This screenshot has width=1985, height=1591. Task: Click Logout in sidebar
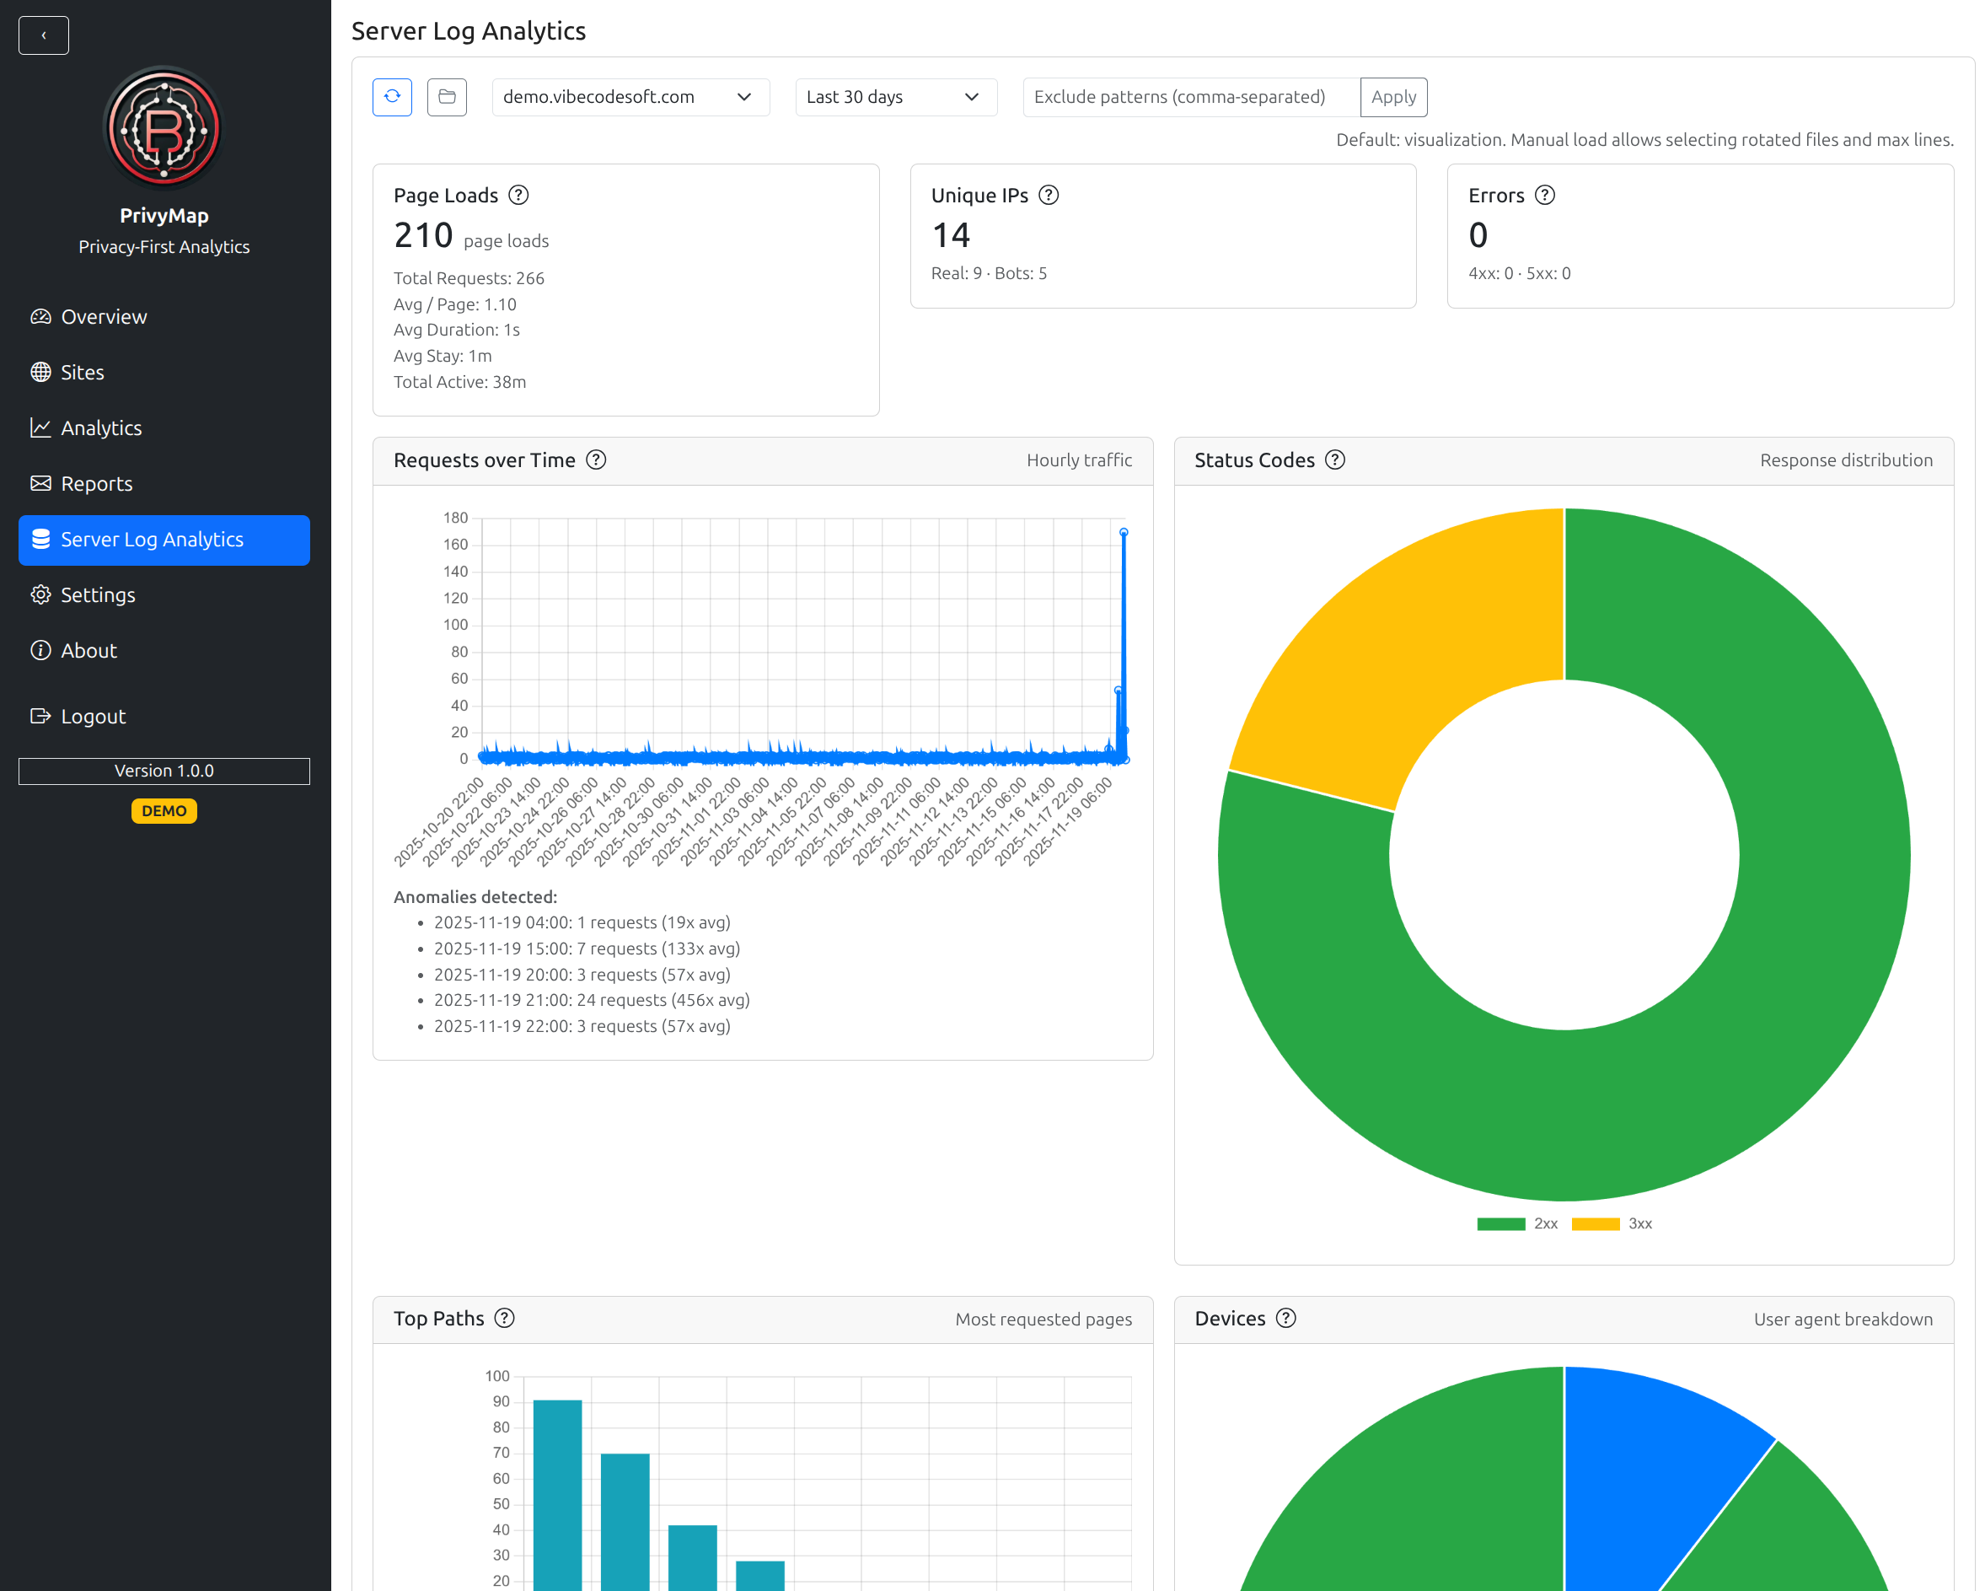(92, 717)
